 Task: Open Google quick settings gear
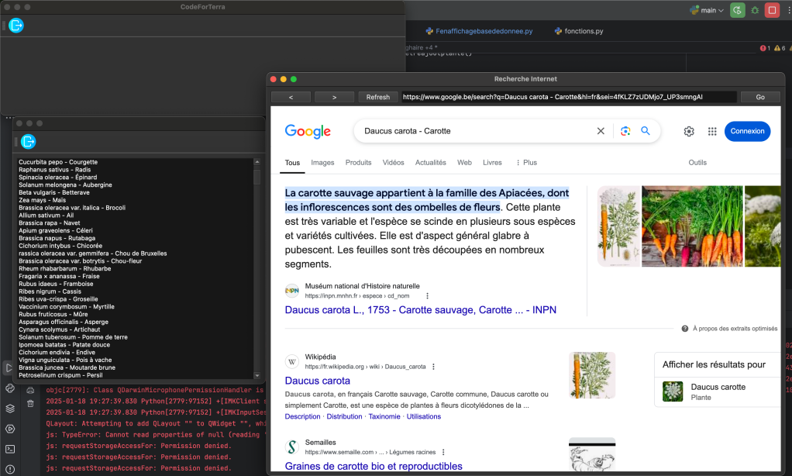pos(689,131)
